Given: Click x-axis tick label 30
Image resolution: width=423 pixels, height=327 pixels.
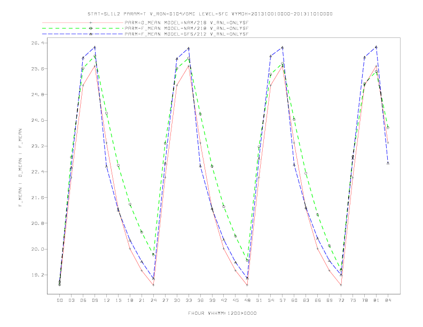Looking at the screenshot, I should tap(177, 300).
